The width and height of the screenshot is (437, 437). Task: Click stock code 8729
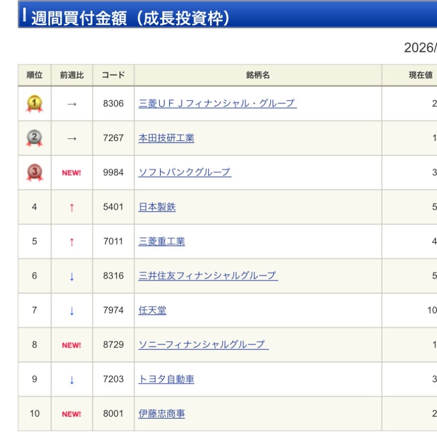(113, 345)
